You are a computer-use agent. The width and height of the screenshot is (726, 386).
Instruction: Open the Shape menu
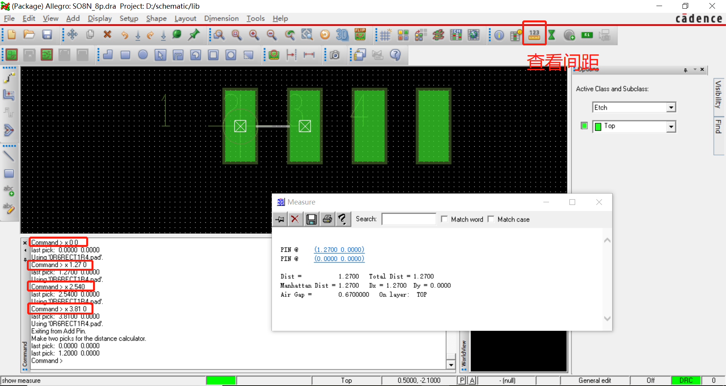[x=156, y=18]
